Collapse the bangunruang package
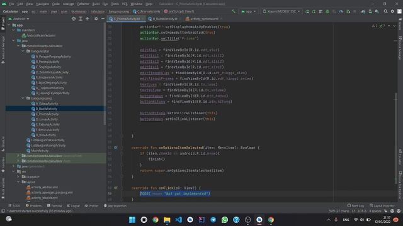The image size is (403, 226). (23, 99)
